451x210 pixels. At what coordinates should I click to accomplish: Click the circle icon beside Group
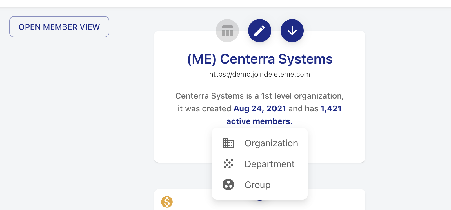228,185
